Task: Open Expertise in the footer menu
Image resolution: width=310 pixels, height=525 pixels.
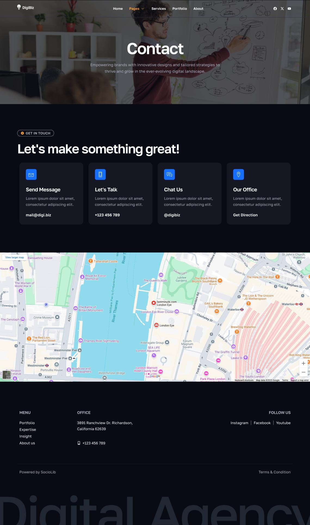Action: (27, 430)
